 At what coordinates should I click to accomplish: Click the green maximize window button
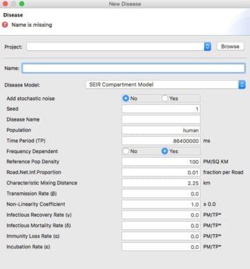tap(22, 3)
